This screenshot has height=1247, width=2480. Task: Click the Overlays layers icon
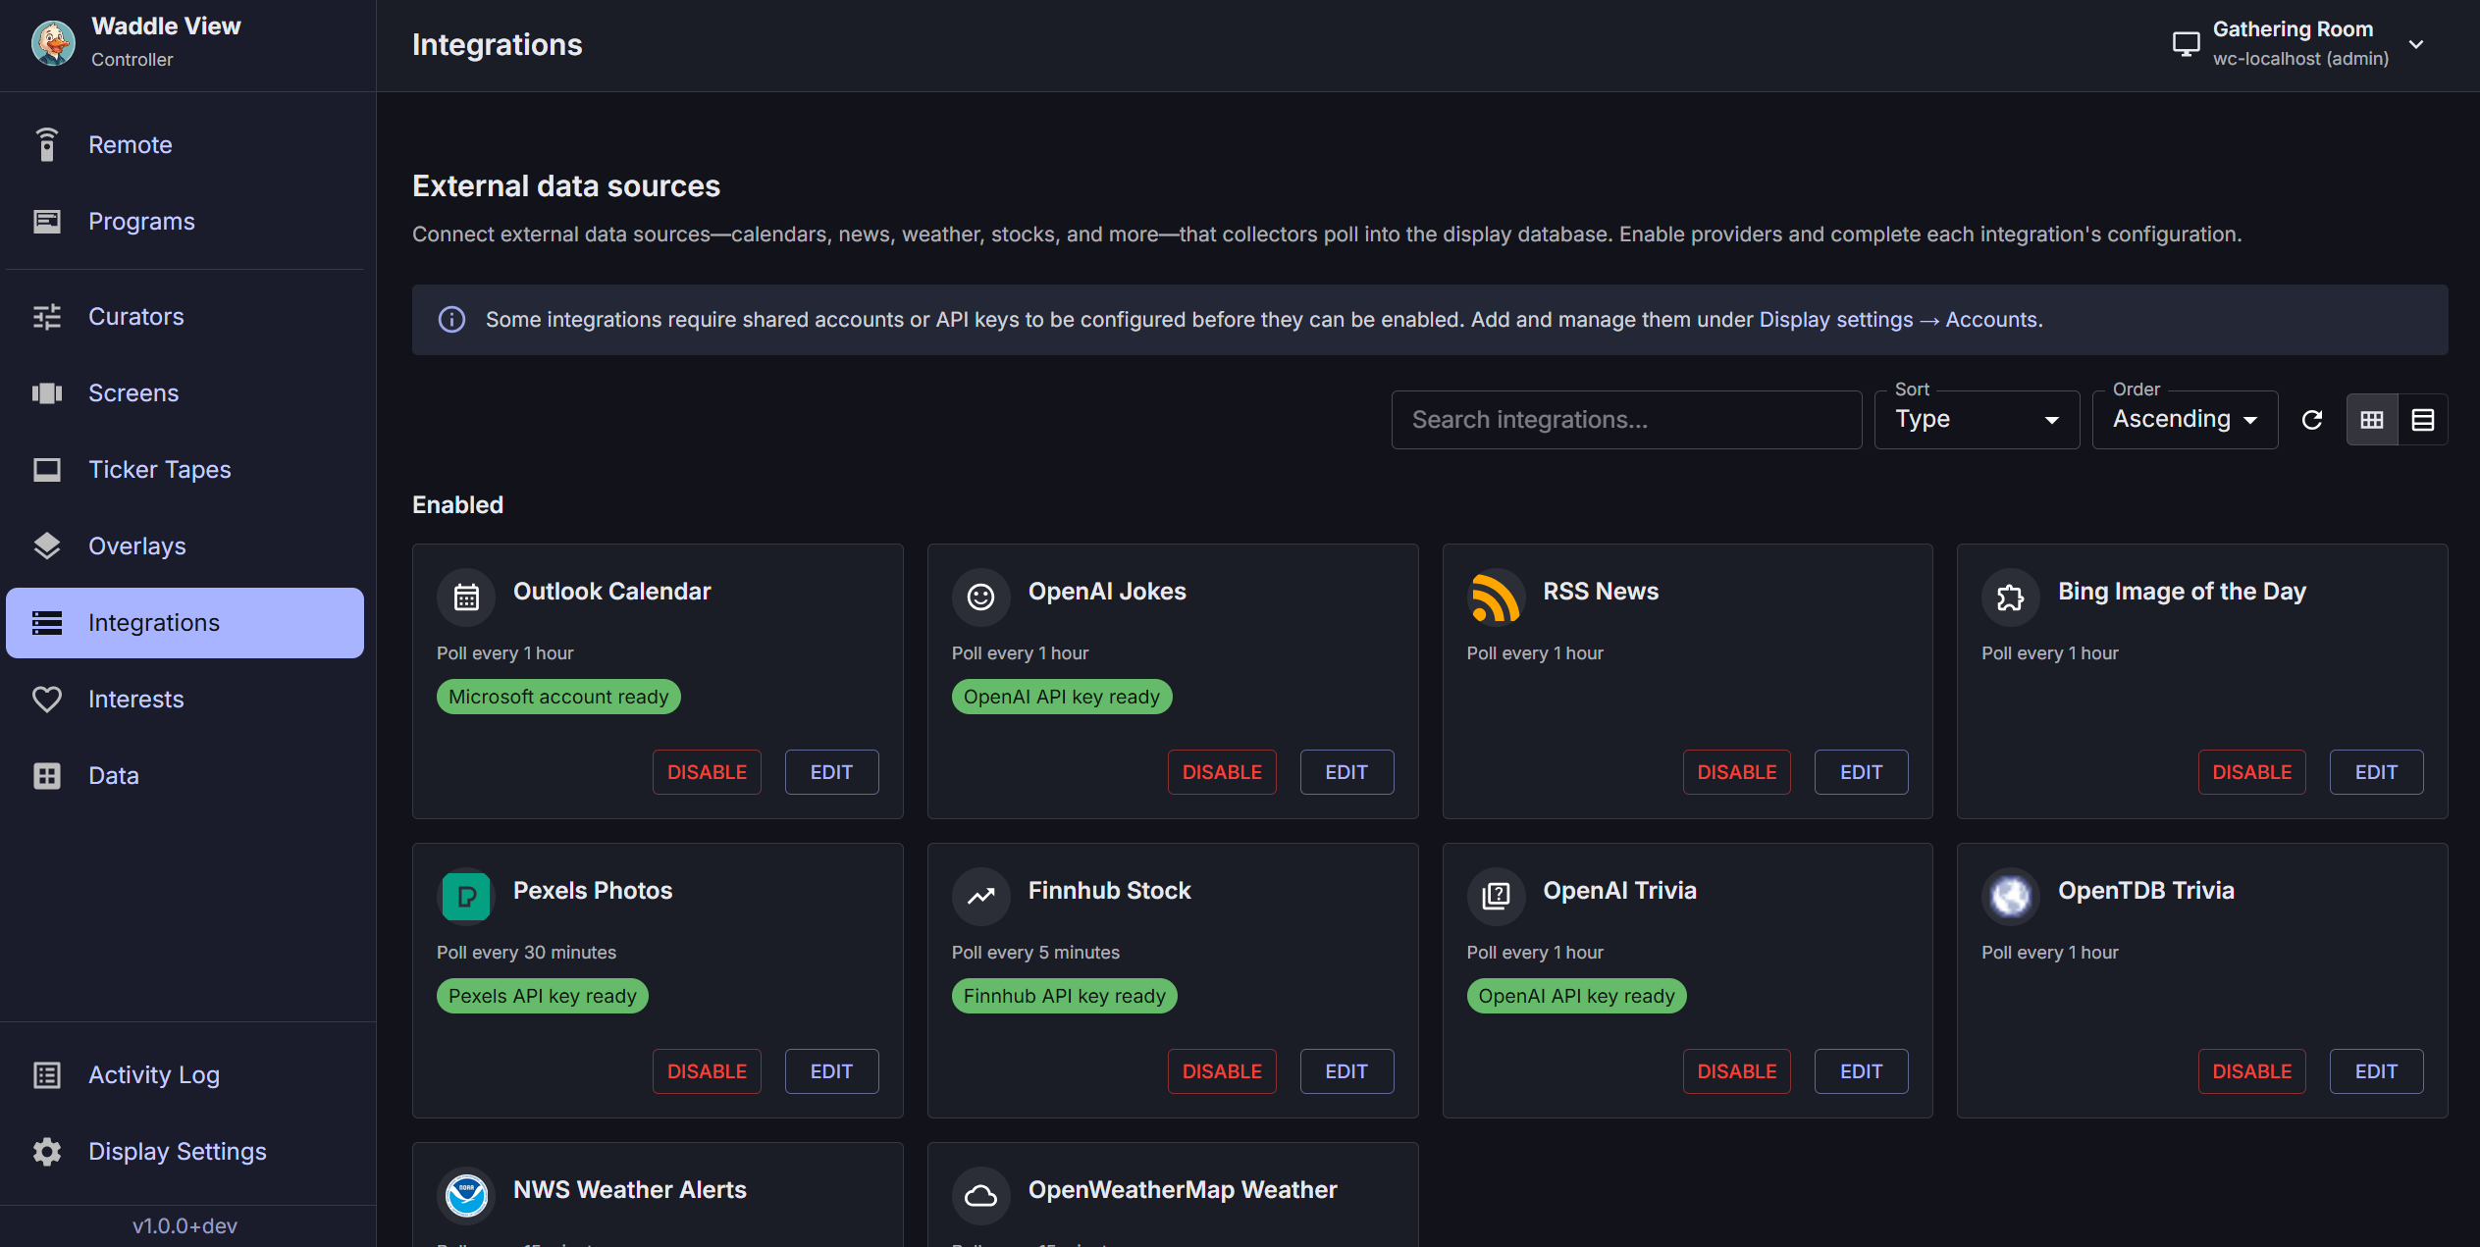click(x=46, y=546)
